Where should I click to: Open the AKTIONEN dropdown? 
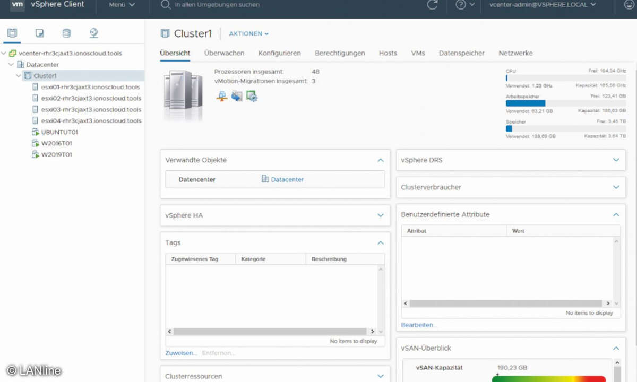tap(248, 34)
